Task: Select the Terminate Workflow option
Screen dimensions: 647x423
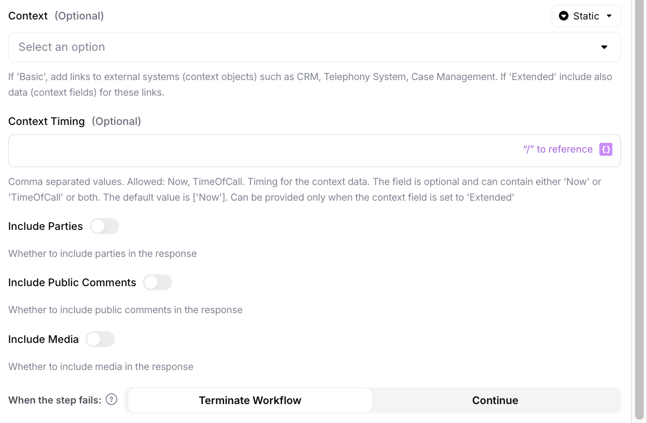Action: pos(250,400)
